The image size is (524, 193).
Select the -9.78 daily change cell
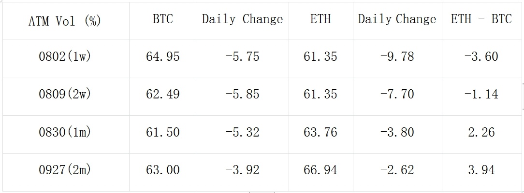click(397, 56)
